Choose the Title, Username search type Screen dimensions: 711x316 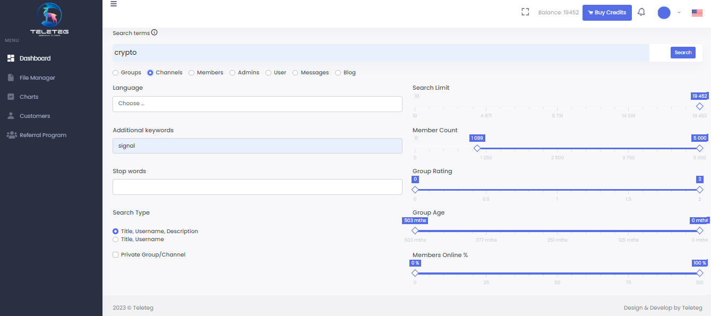(115, 240)
